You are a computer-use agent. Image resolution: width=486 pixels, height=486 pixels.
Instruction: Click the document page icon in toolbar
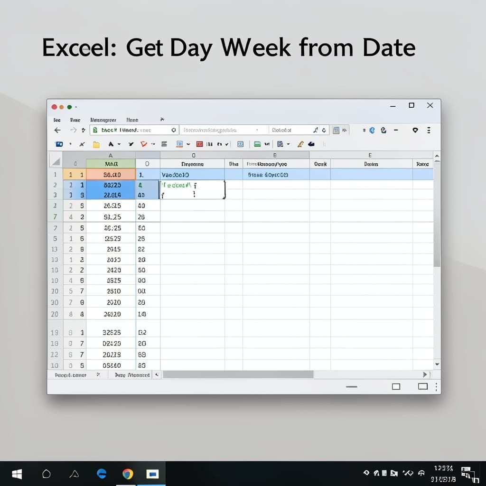tap(280, 144)
